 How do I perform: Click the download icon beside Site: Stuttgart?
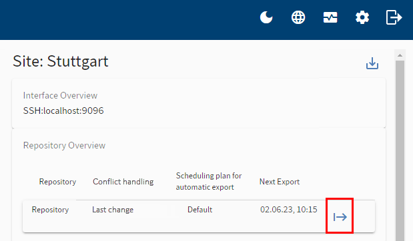coord(372,63)
